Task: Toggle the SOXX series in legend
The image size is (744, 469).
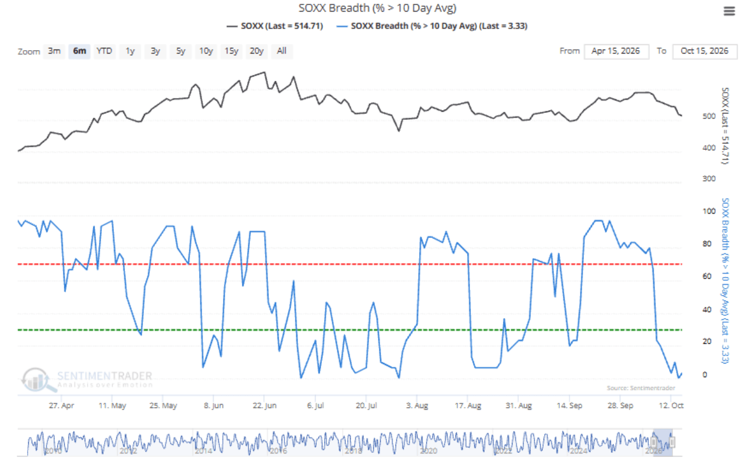Action: coord(275,26)
